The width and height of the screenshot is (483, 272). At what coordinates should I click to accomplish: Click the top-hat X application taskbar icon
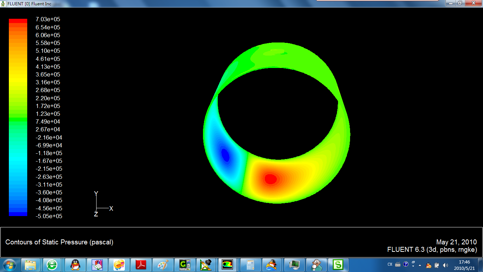pos(205,265)
